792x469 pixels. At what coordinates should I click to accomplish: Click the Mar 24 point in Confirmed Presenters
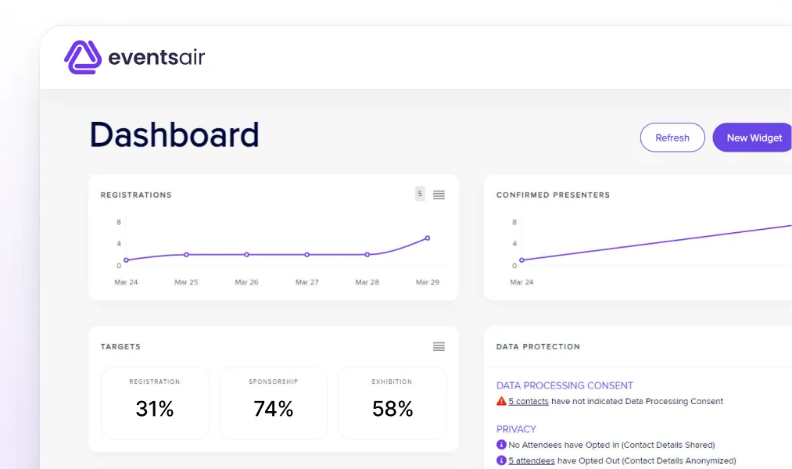click(x=521, y=260)
